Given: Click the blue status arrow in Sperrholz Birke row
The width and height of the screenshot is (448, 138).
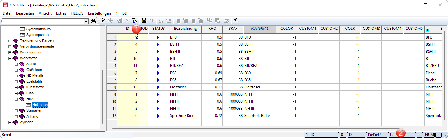Looking at the screenshot, I should [158, 116].
